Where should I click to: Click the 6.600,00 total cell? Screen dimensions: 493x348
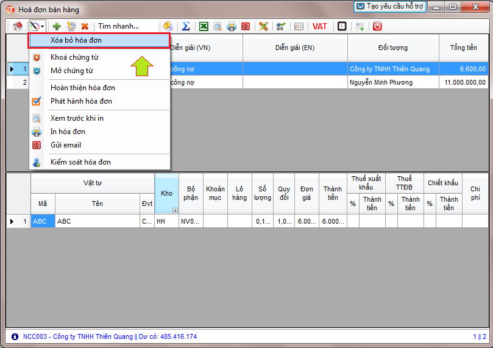464,69
